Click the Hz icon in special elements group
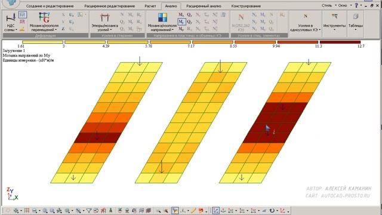 pyautogui.click(x=282, y=14)
